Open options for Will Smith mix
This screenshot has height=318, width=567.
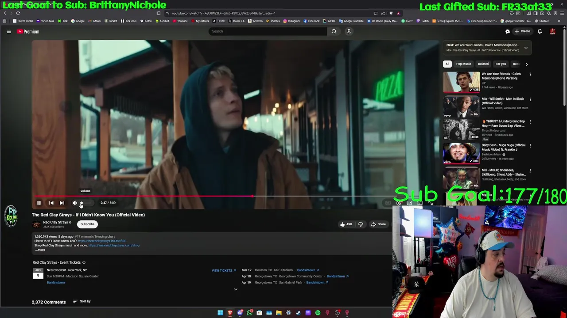(x=530, y=99)
